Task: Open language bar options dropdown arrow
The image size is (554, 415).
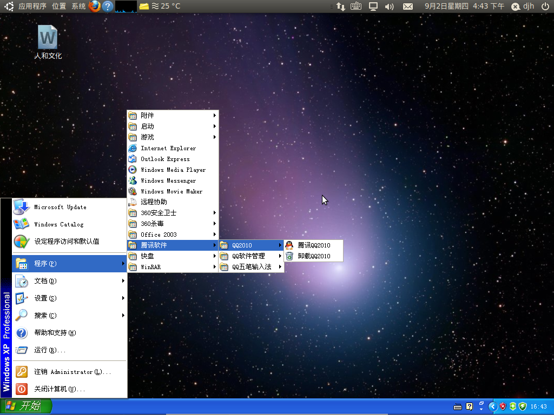Action: pos(481,410)
